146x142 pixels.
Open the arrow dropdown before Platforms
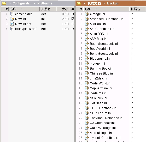tap(34, 3)
